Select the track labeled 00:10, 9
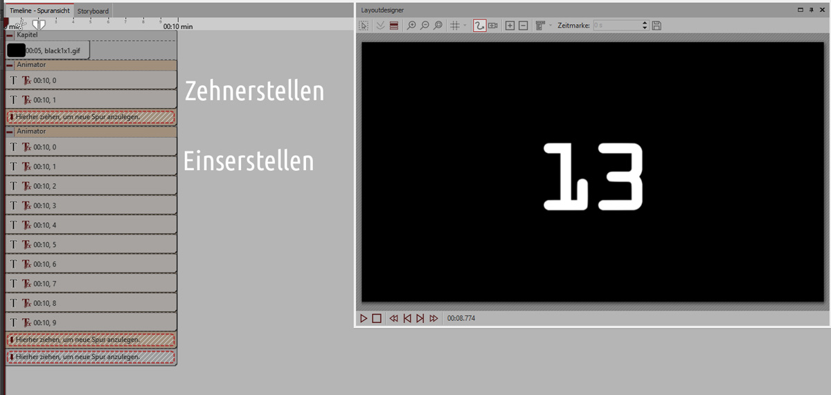831x395 pixels. tap(91, 322)
